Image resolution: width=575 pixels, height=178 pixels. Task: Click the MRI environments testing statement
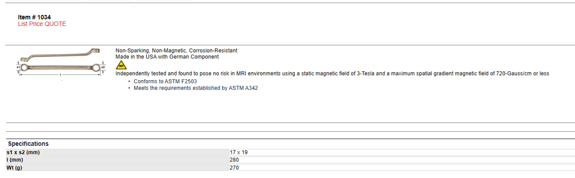(332, 74)
